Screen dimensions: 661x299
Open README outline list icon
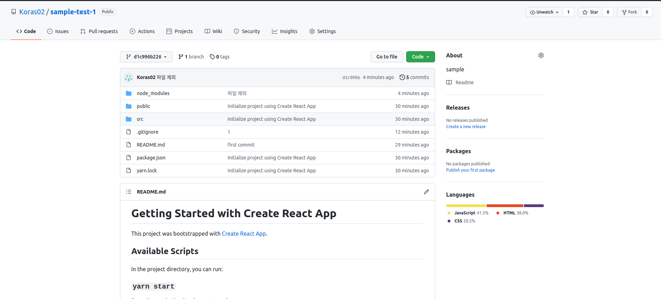pyautogui.click(x=129, y=192)
